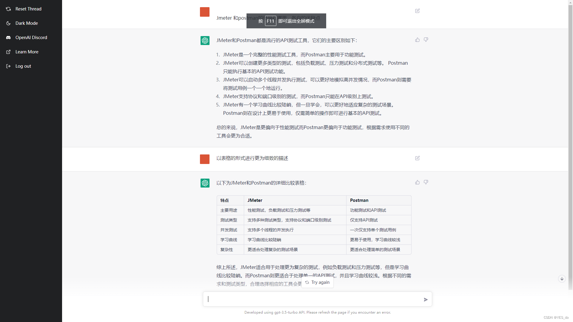This screenshot has height=322, width=573.
Task: Click the Reset Thread refresh icon
Action: [8, 9]
